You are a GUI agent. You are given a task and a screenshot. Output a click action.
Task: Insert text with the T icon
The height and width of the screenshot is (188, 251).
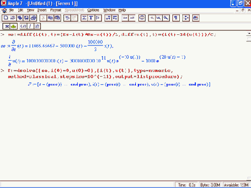[x=91, y=18]
